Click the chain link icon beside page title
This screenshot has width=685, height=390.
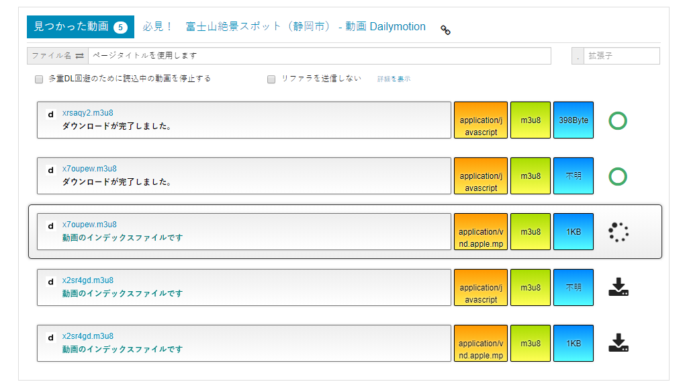[445, 30]
